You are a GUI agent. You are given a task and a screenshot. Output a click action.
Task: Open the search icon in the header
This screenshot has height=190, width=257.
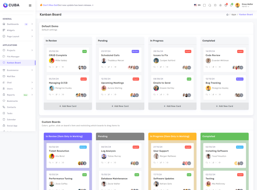pyautogui.click(x=210, y=5)
